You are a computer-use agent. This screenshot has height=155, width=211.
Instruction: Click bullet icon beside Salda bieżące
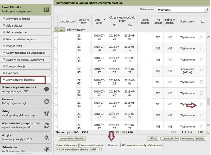pos(4,25)
